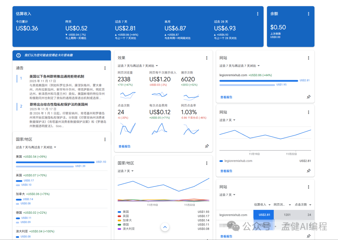Screen dimensions: 338x240
Task: Open the 通告 card options menu
Action: 105,68
